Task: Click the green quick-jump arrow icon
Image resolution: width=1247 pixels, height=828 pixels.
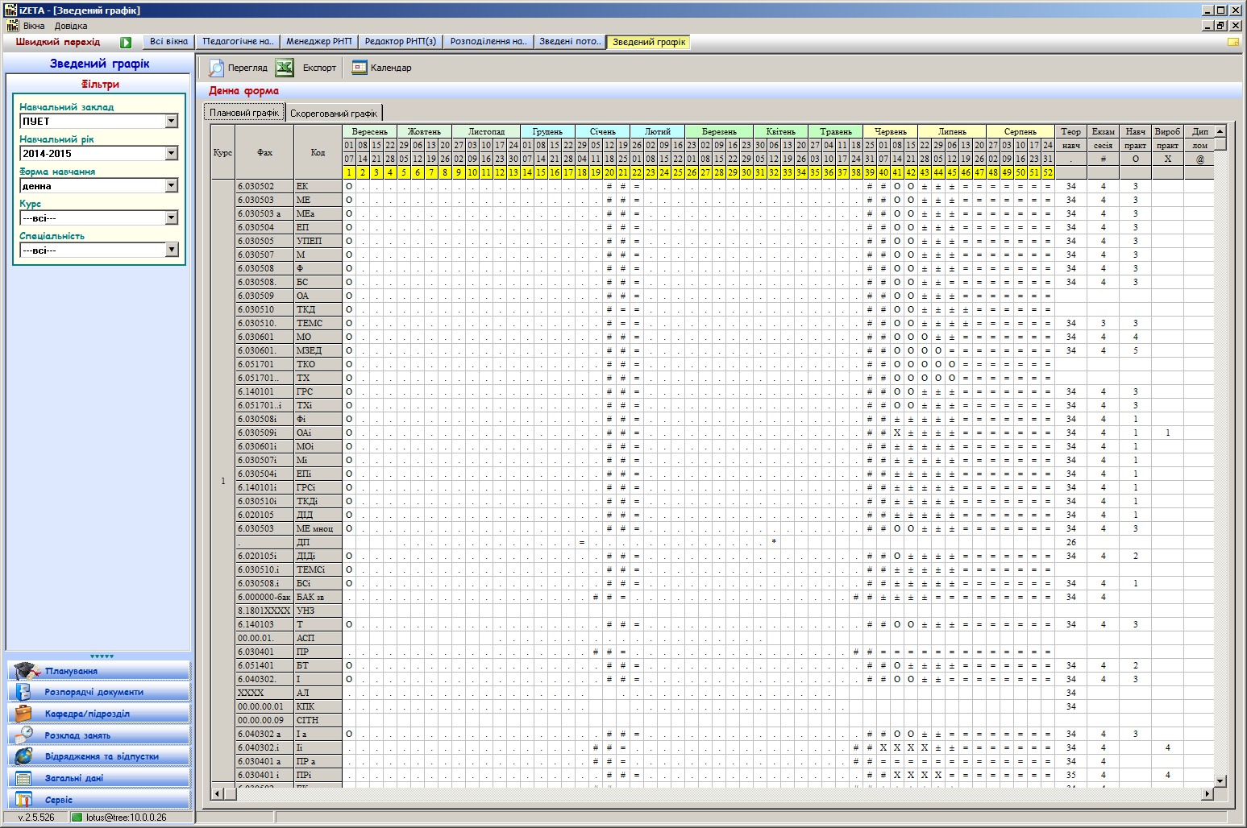Action: (126, 42)
